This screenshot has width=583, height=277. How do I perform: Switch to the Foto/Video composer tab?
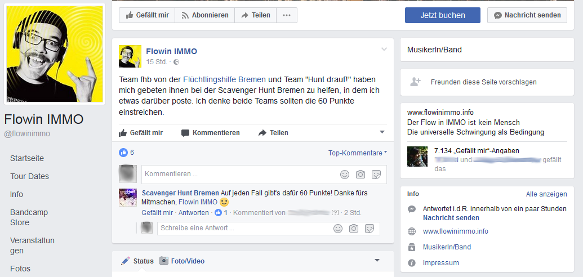(182, 261)
